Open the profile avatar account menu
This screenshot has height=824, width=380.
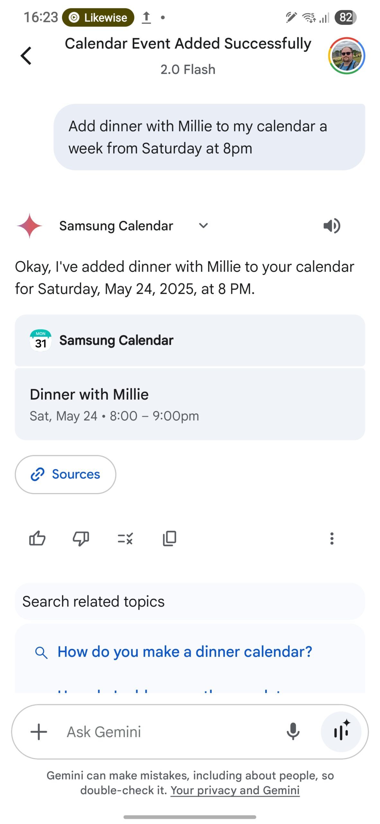346,56
